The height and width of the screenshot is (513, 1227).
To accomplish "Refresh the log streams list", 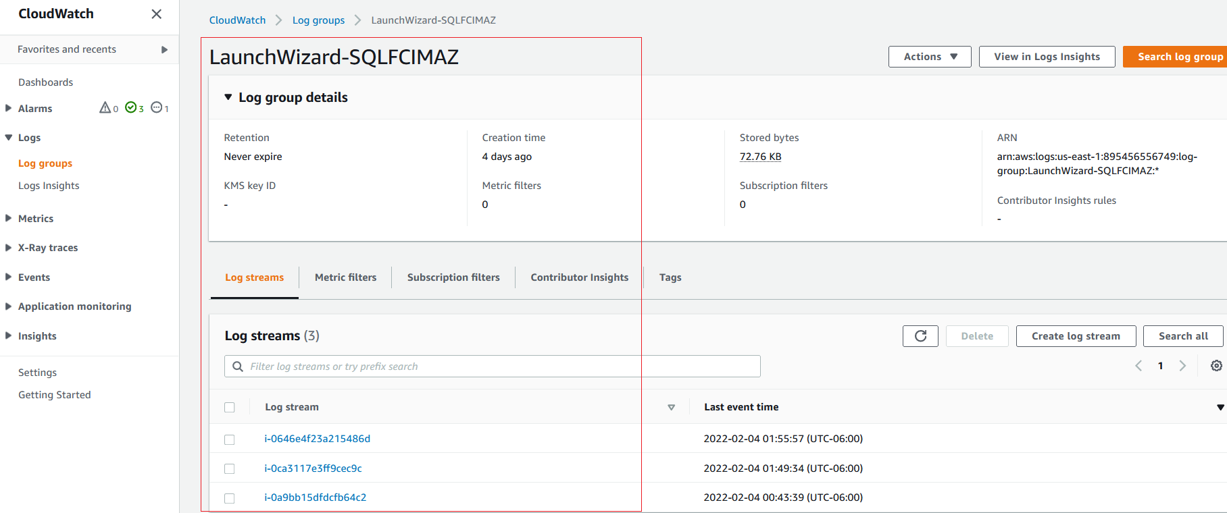I will tap(920, 336).
